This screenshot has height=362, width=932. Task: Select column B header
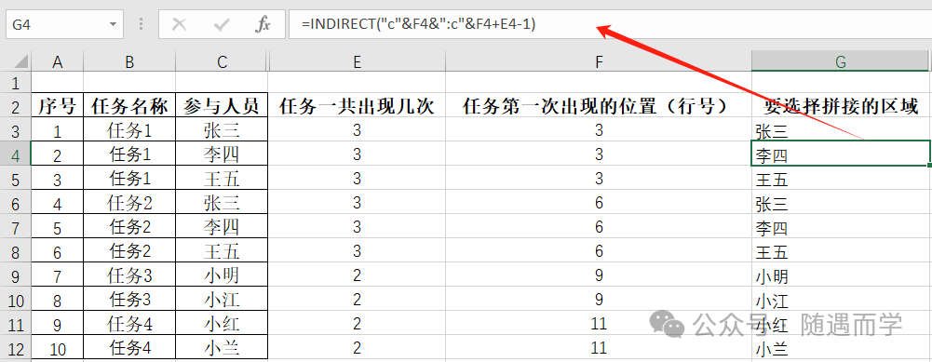pyautogui.click(x=129, y=61)
